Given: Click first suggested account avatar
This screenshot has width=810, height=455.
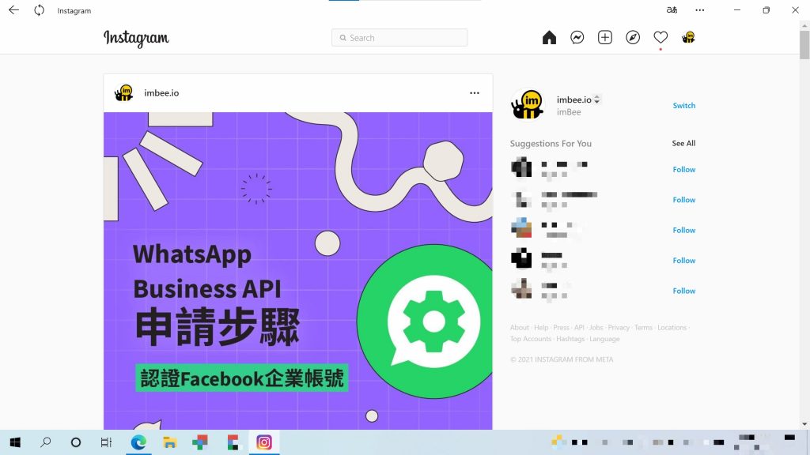Looking at the screenshot, I should pyautogui.click(x=521, y=167).
